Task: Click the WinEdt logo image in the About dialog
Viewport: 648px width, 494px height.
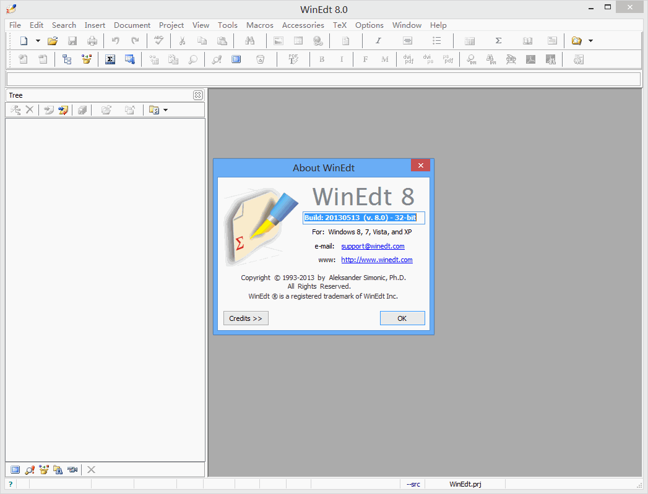Action: (261, 226)
